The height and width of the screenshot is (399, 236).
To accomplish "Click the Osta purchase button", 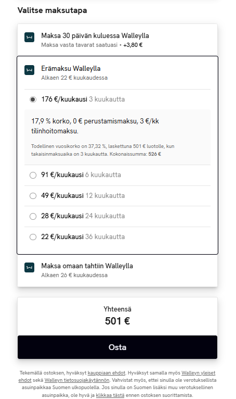I will (x=117, y=347).
